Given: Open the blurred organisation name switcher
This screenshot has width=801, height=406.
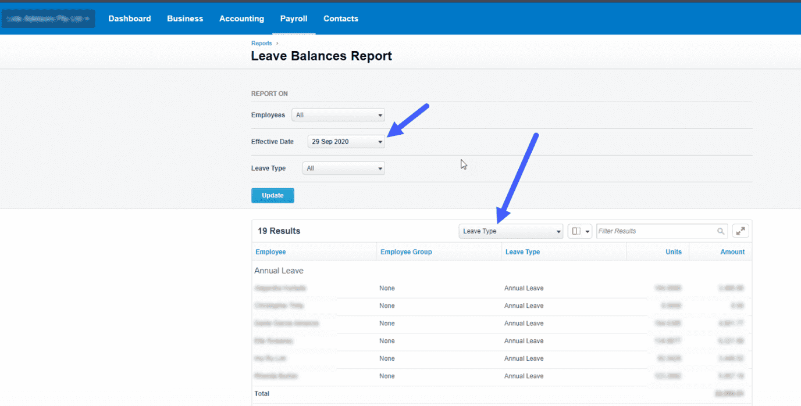Looking at the screenshot, I should click(x=48, y=19).
